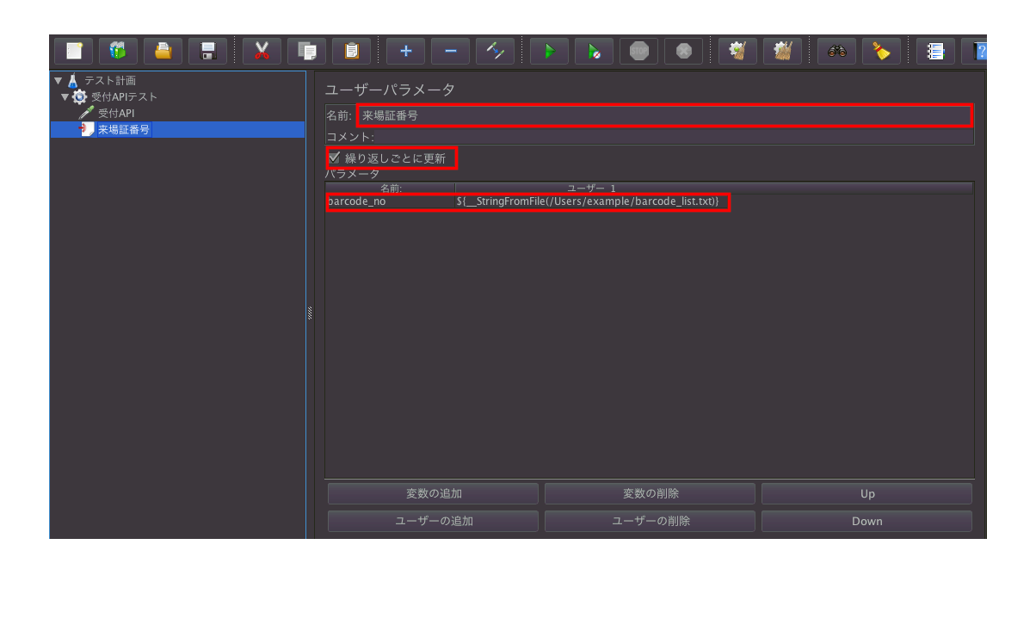The height and width of the screenshot is (625, 1036).
Task: Toggle enable state of selected element
Action: click(x=495, y=51)
